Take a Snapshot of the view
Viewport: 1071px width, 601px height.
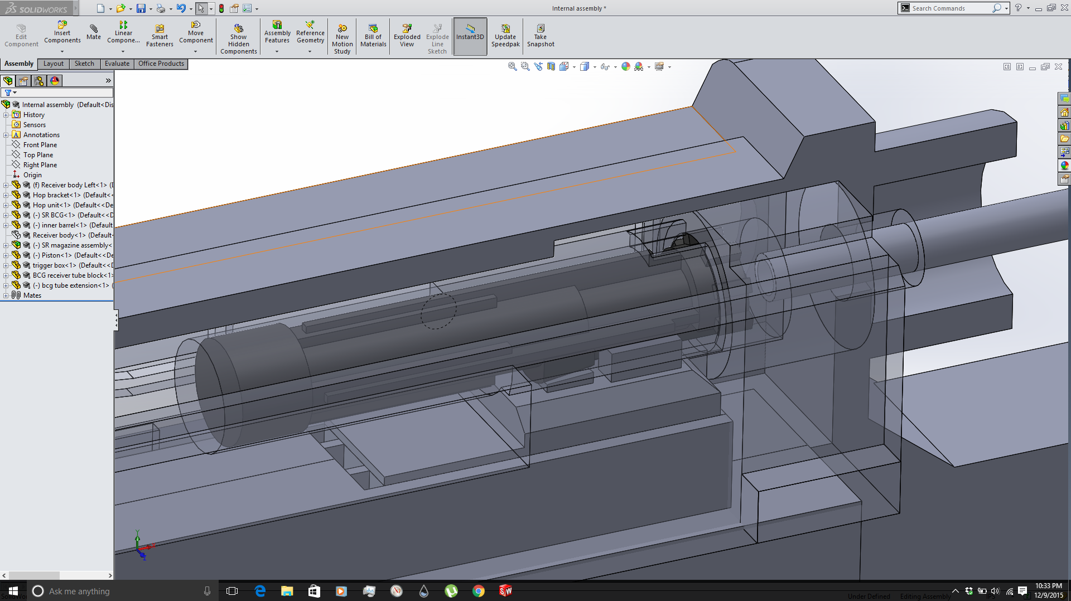(540, 36)
